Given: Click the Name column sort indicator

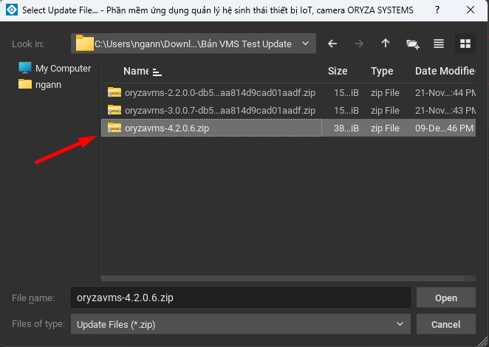Looking at the screenshot, I should (x=157, y=72).
